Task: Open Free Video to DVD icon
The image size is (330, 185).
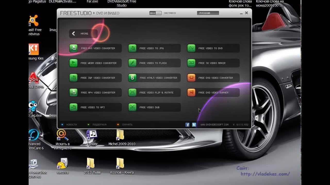Action: [191, 48]
